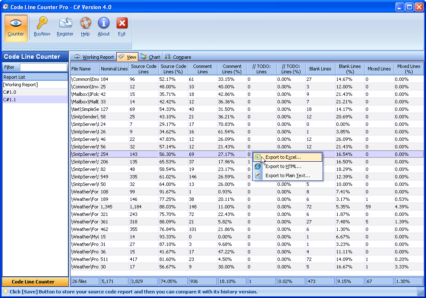The image size is (426, 298).
Task: Select C#1.0 report in list
Action: pyautogui.click(x=35, y=92)
